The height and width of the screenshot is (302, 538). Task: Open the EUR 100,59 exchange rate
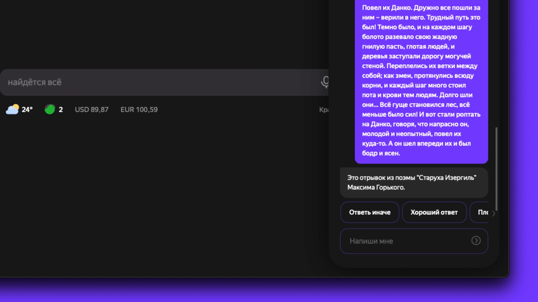pos(139,109)
